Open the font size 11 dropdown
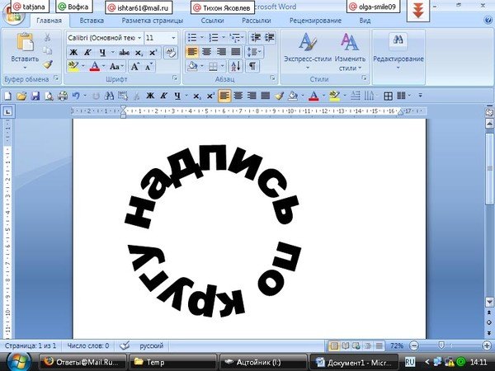The image size is (495, 371). click(160, 38)
